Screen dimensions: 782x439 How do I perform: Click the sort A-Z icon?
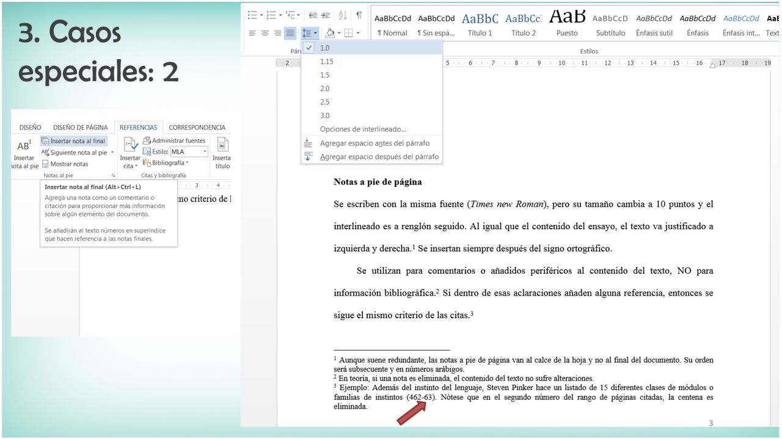pyautogui.click(x=343, y=15)
